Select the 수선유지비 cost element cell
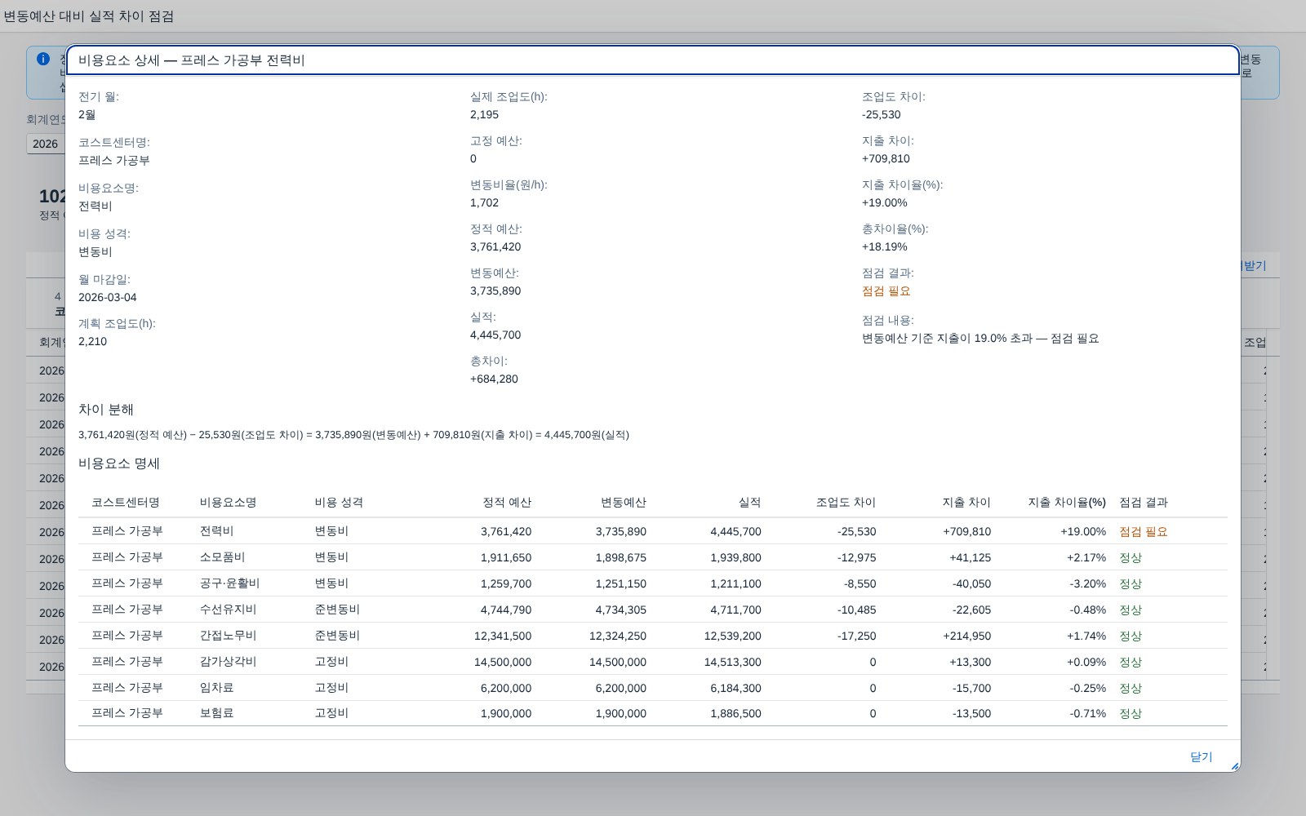The image size is (1306, 816). coord(228,610)
